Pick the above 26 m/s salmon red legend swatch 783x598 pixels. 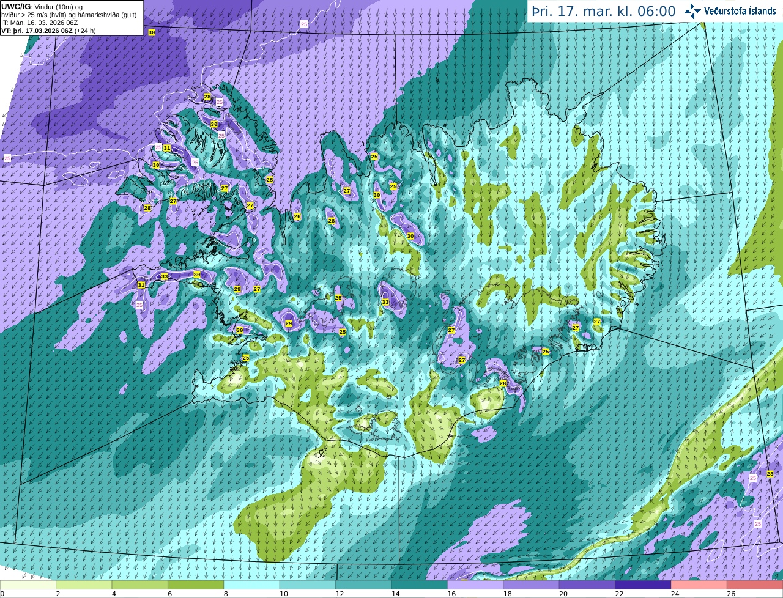(x=755, y=585)
